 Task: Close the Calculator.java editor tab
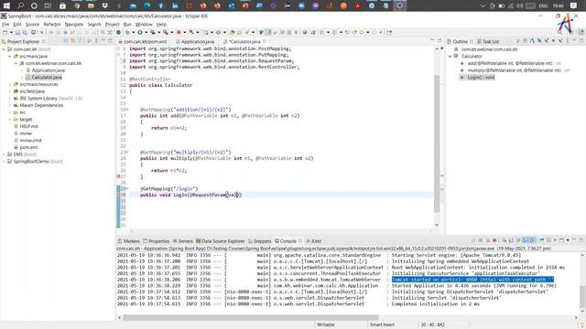click(x=265, y=41)
